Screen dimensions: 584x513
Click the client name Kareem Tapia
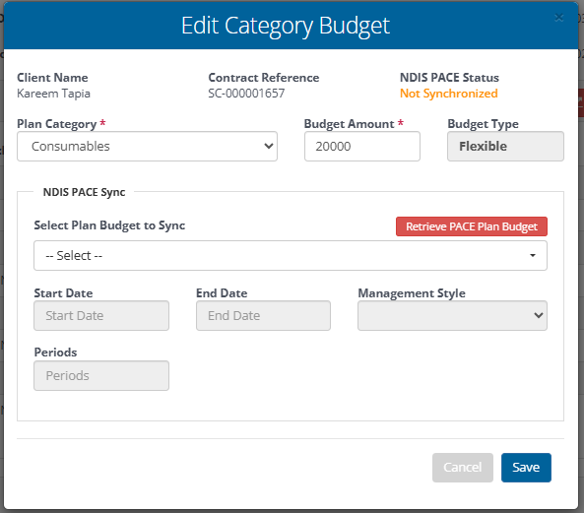click(x=53, y=94)
